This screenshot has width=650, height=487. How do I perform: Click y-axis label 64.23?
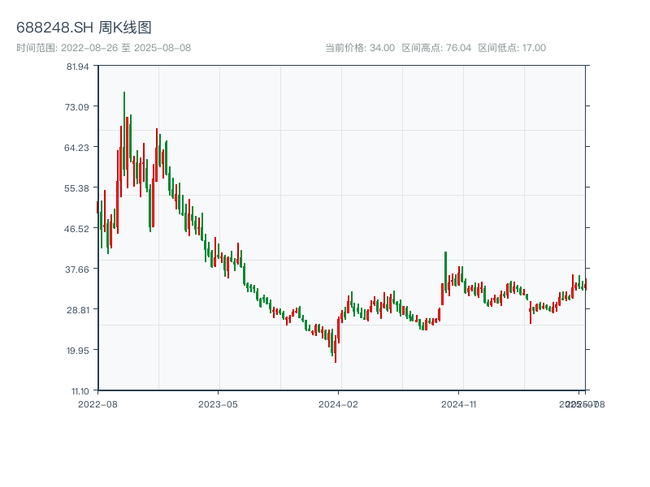(76, 148)
